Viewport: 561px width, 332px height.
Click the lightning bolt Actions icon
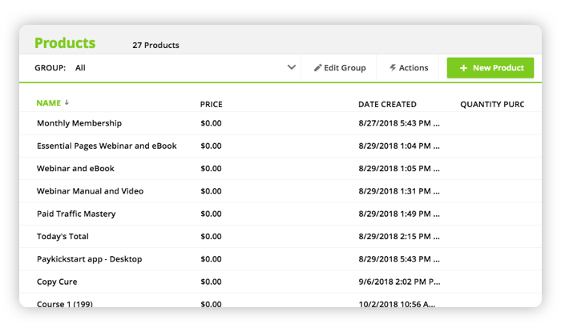(x=393, y=68)
